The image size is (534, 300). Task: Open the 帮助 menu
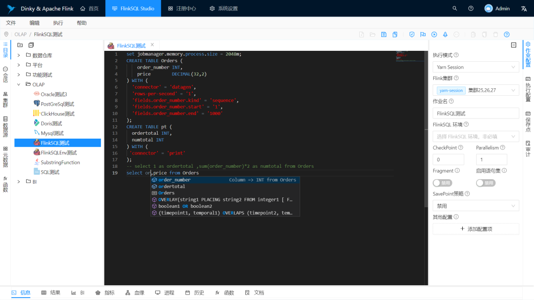[x=82, y=23]
